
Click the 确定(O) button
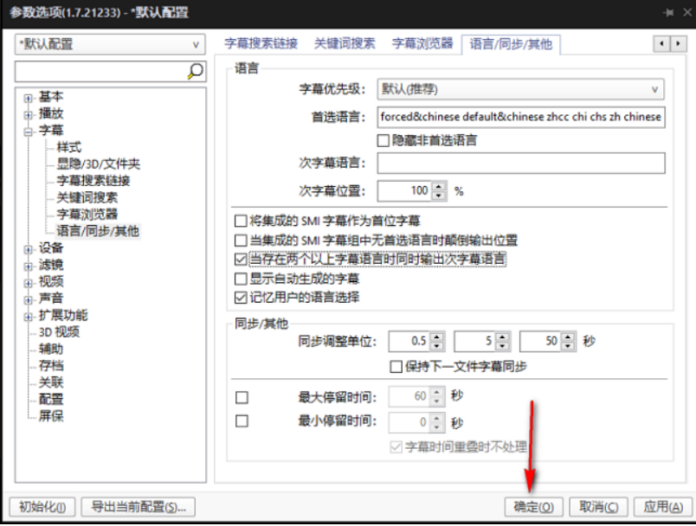tap(533, 506)
